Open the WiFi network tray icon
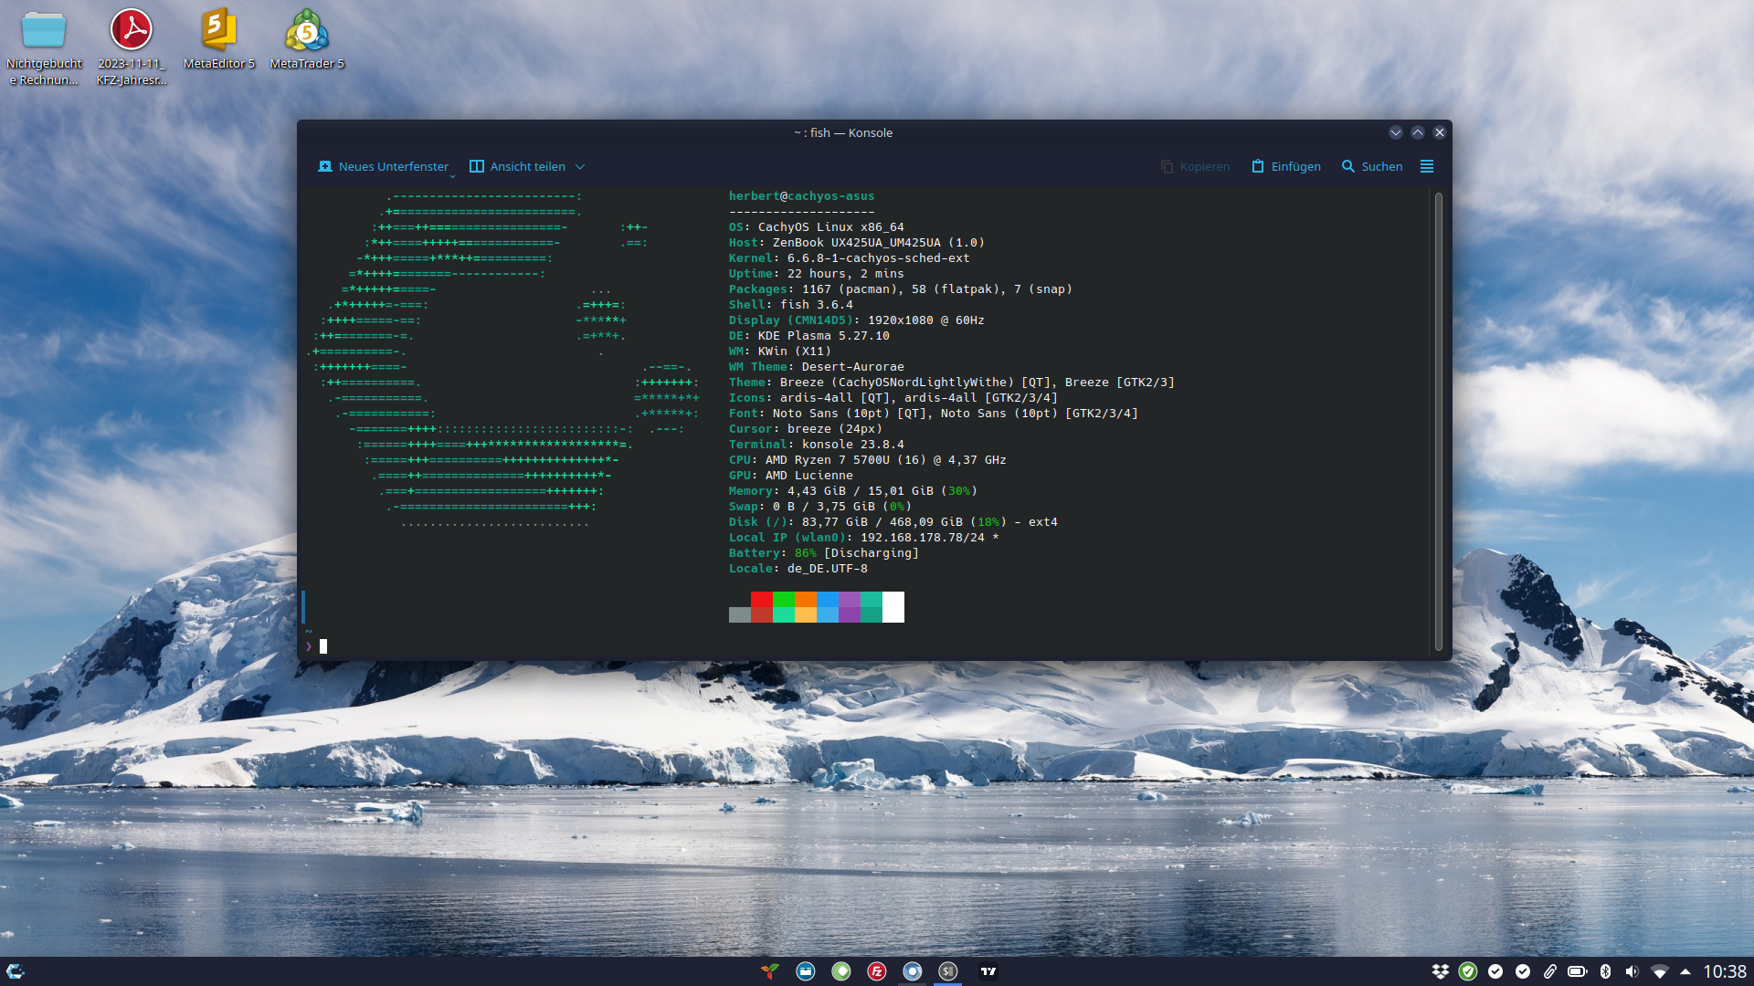 (x=1660, y=971)
